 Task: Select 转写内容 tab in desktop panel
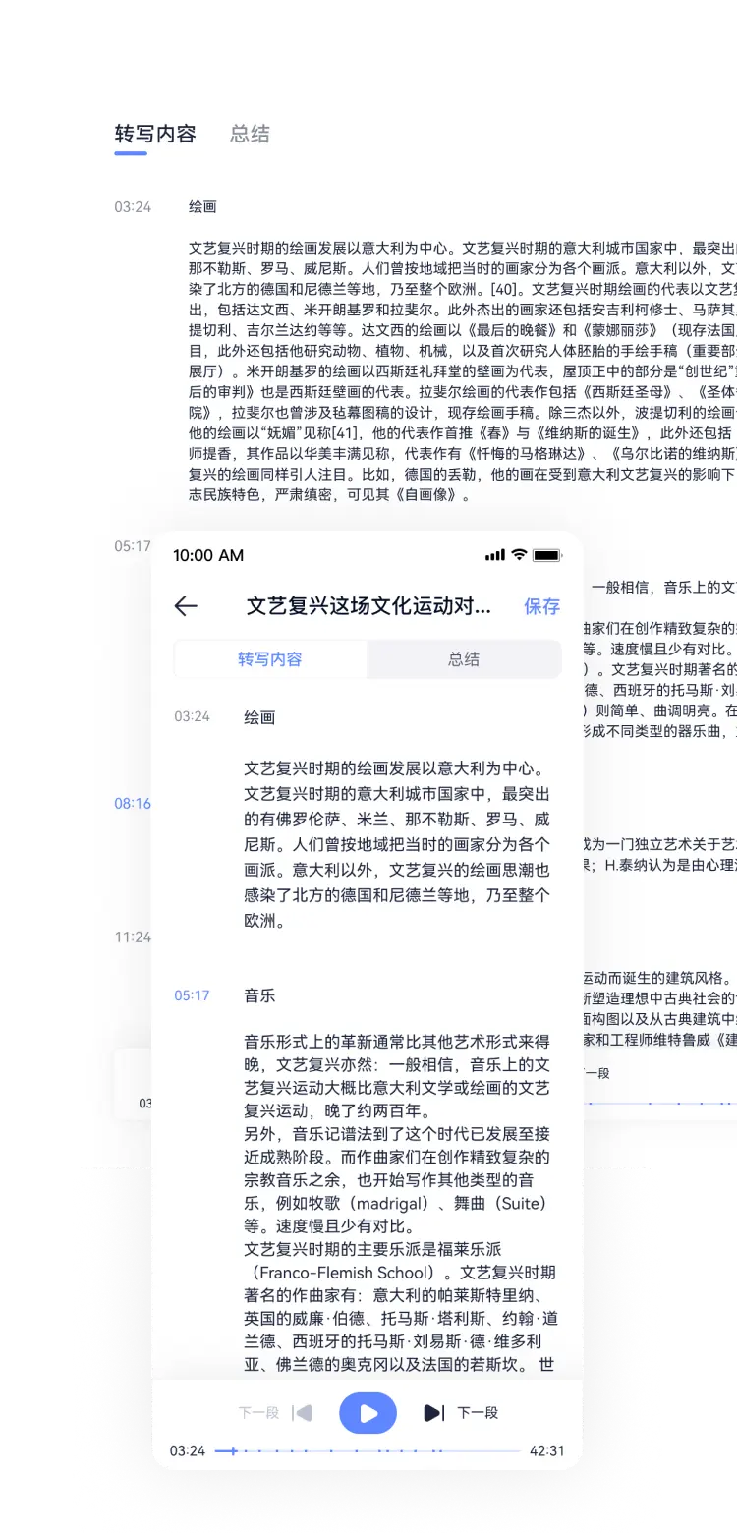pos(155,134)
